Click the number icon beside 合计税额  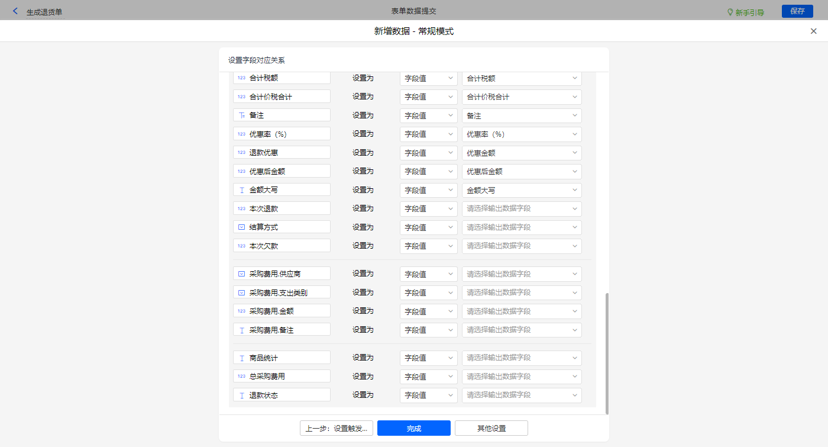pos(241,78)
